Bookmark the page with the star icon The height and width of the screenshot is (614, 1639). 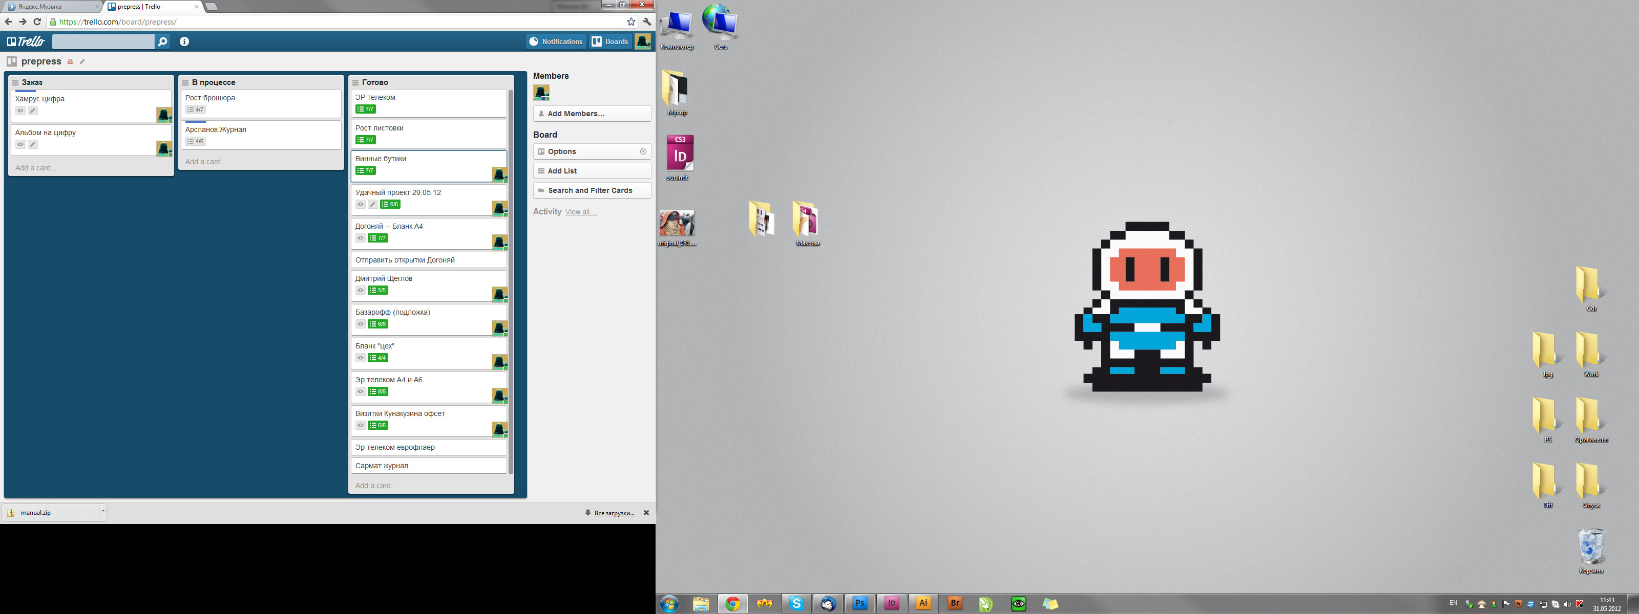click(x=631, y=21)
